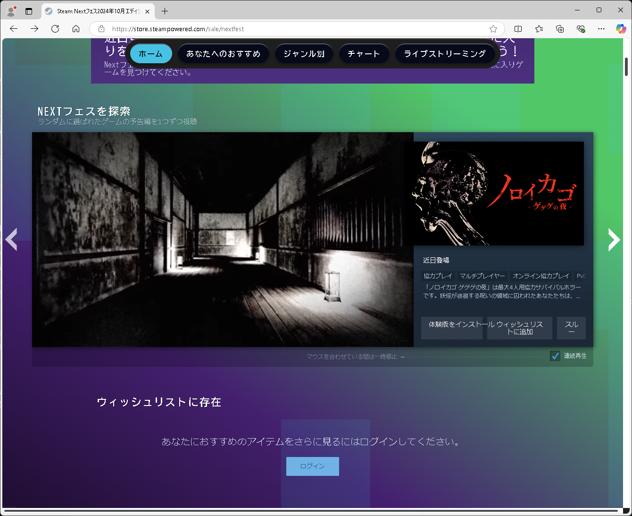Add this page to favorites
Screen dimensions: 632x516
pos(493,29)
